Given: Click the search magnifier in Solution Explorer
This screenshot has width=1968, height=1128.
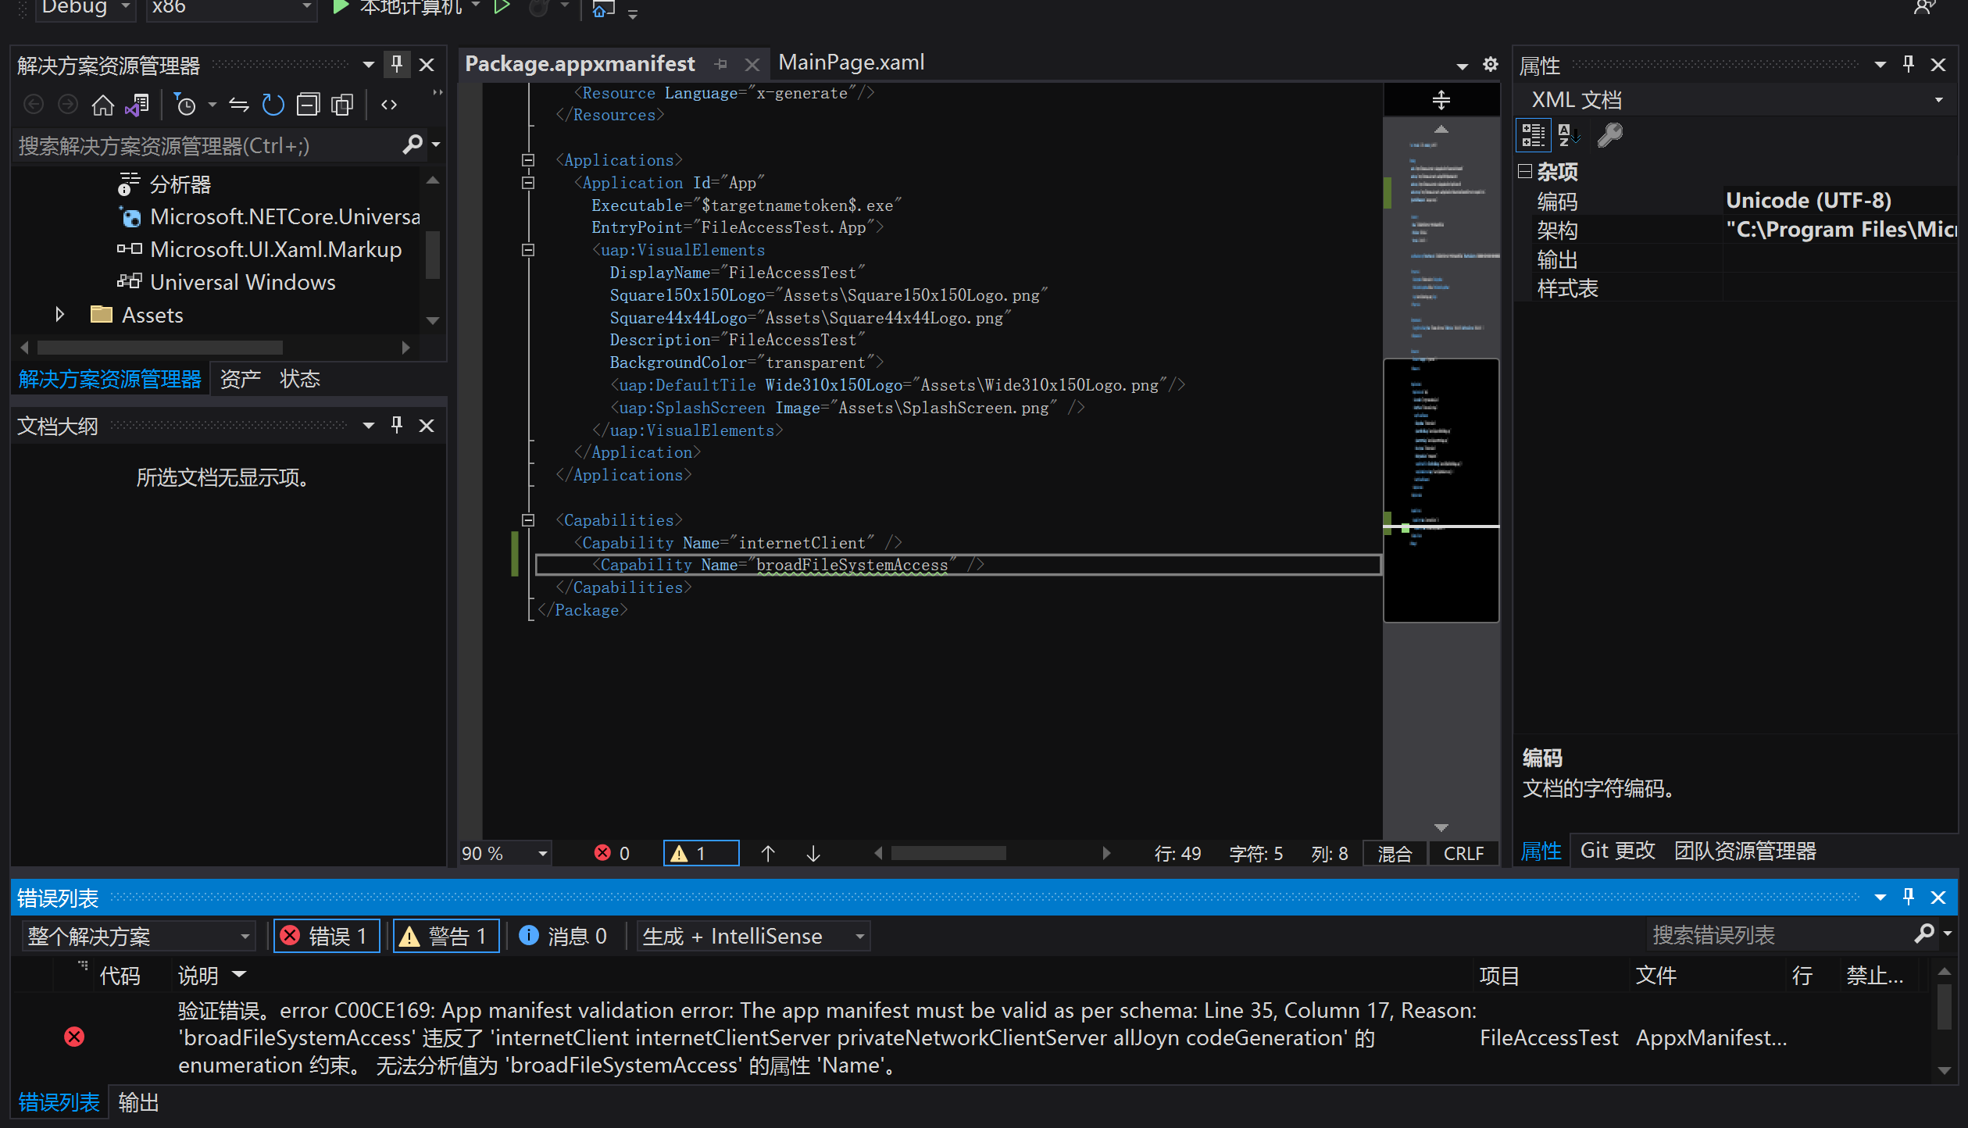Looking at the screenshot, I should (412, 145).
